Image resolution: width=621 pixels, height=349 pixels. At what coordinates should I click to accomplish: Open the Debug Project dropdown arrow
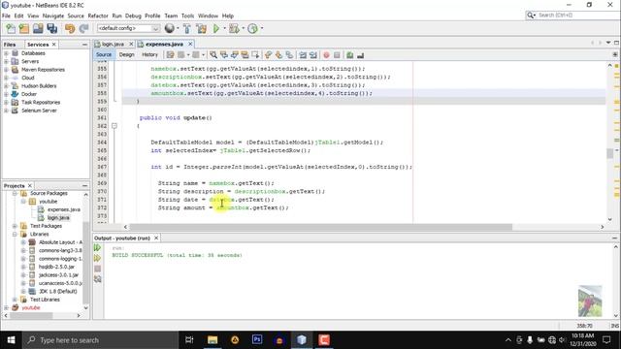[243, 28]
